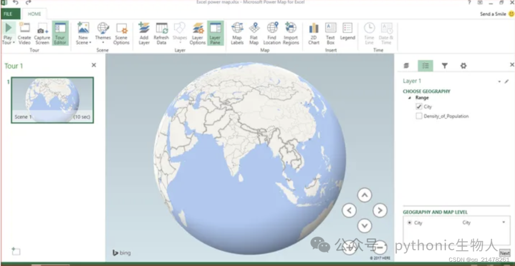Click Import Regions icon

tap(291, 28)
